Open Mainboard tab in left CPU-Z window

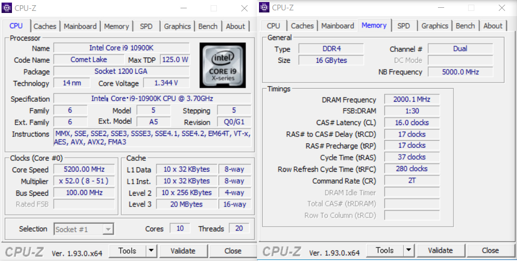pos(80,26)
